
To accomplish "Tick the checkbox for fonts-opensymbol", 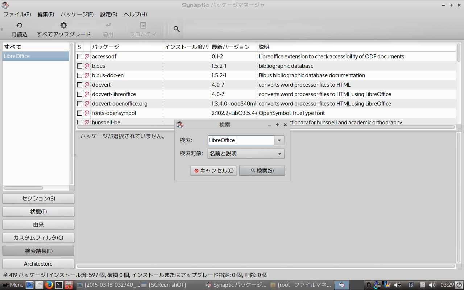I will [80, 113].
